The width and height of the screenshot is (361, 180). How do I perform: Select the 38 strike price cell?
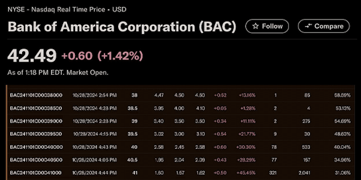(x=134, y=95)
